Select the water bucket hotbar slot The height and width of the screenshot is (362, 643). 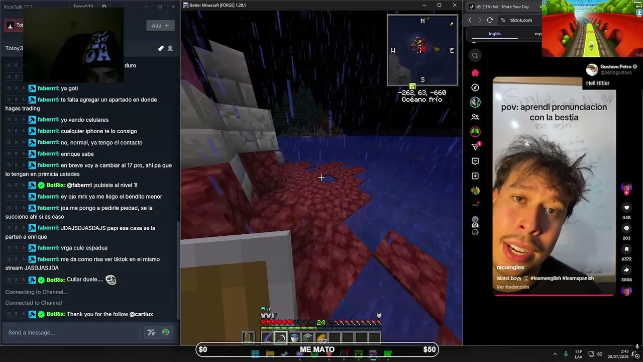[x=294, y=337]
